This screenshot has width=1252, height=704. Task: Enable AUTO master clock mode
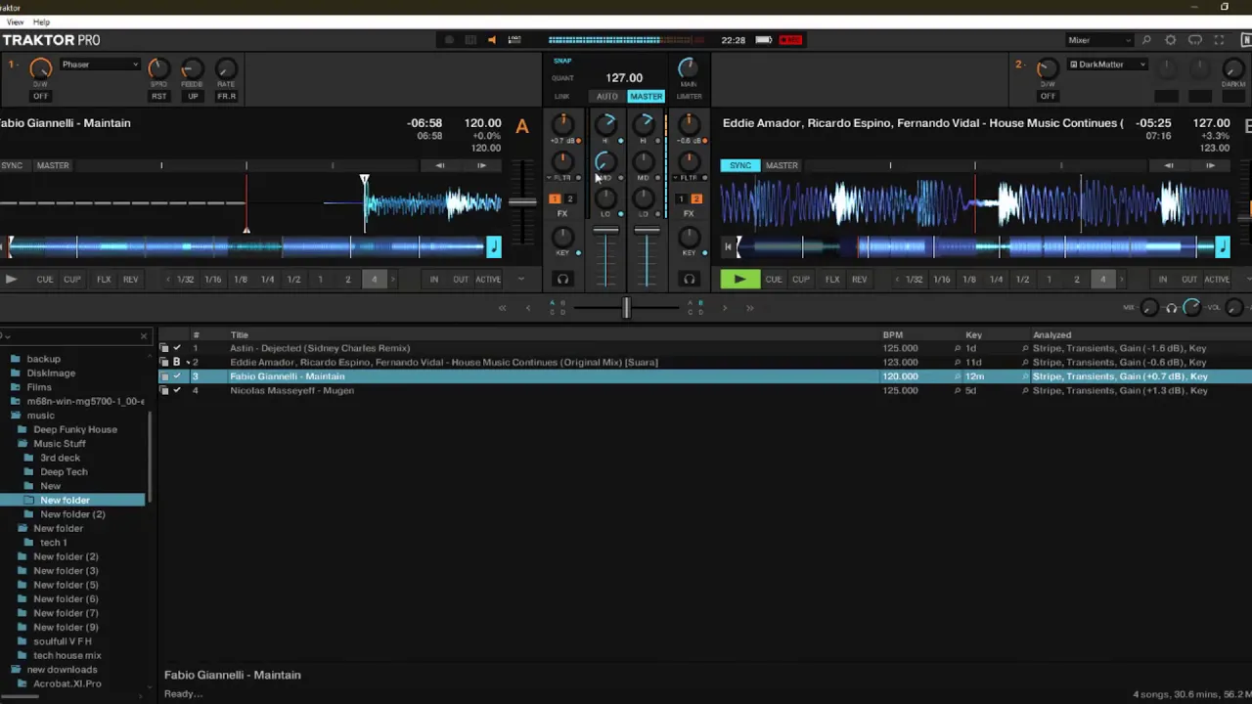click(607, 97)
